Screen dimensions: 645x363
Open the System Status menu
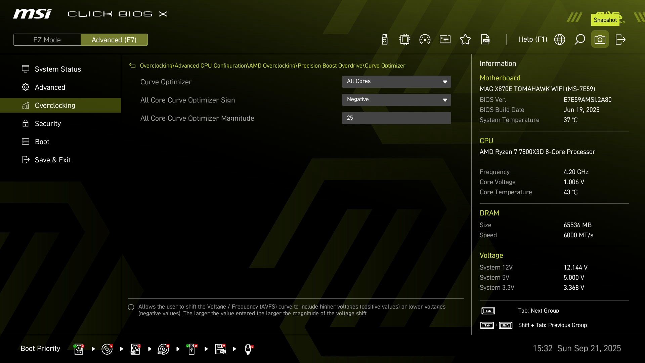pyautogui.click(x=58, y=69)
